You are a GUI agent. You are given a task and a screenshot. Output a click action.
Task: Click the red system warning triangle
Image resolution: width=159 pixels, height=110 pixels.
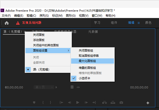click(18, 23)
